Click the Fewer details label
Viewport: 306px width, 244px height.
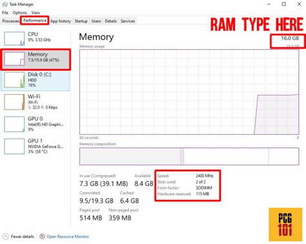pos(23,236)
